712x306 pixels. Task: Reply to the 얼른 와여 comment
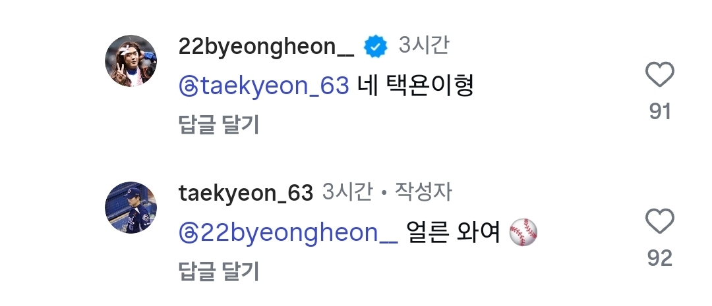click(218, 271)
